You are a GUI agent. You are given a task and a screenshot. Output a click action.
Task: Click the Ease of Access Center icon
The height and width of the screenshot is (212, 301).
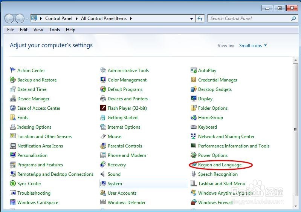coord(13,108)
